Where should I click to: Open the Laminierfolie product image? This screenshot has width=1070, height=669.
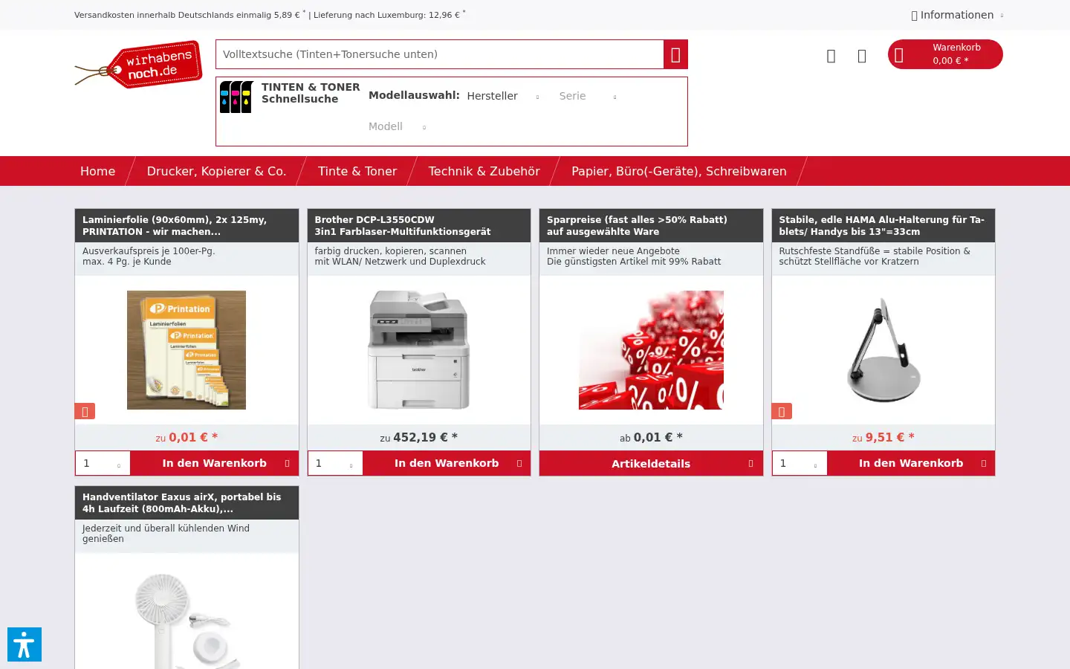187,350
